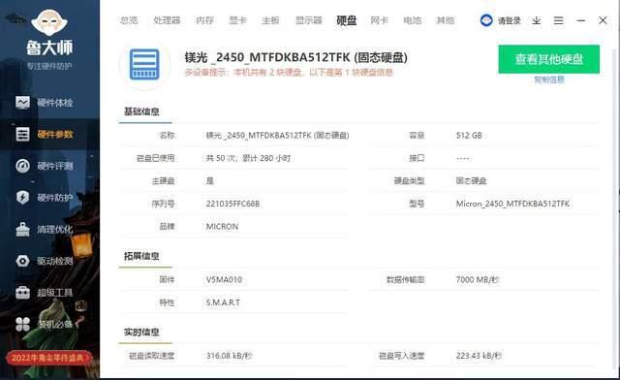Screen dimensions: 620x380
Task: Open 装机必备 apps section
Action: [x=45, y=325]
